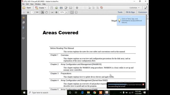This screenshot has width=170, height=95.
Task: Open the Comment pane
Action: (143, 12)
